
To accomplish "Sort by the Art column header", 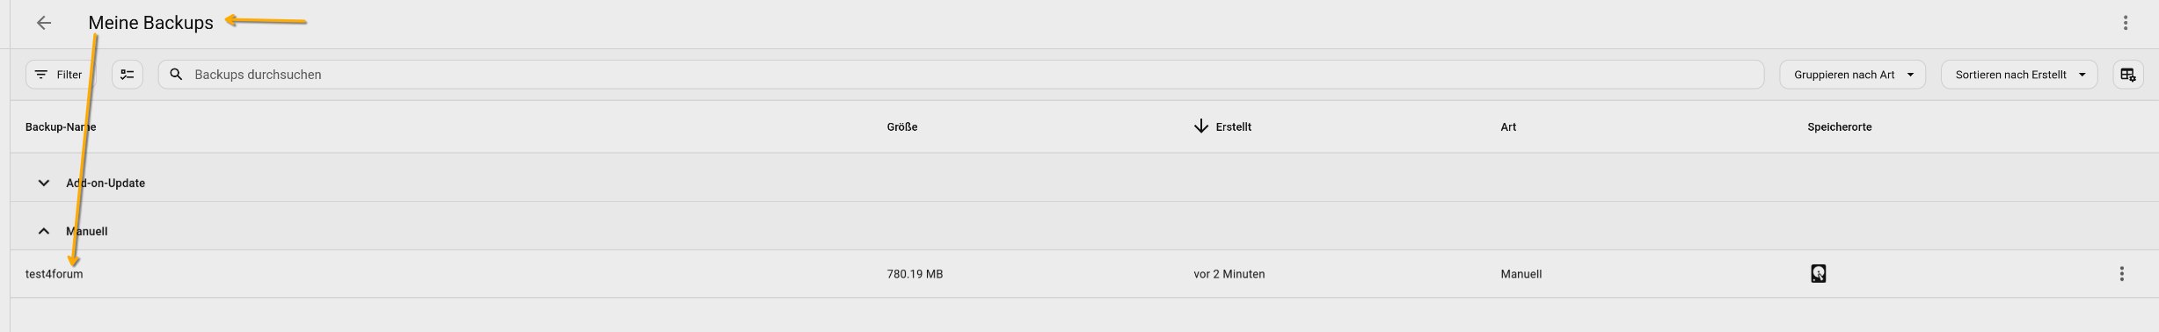I will (1508, 127).
